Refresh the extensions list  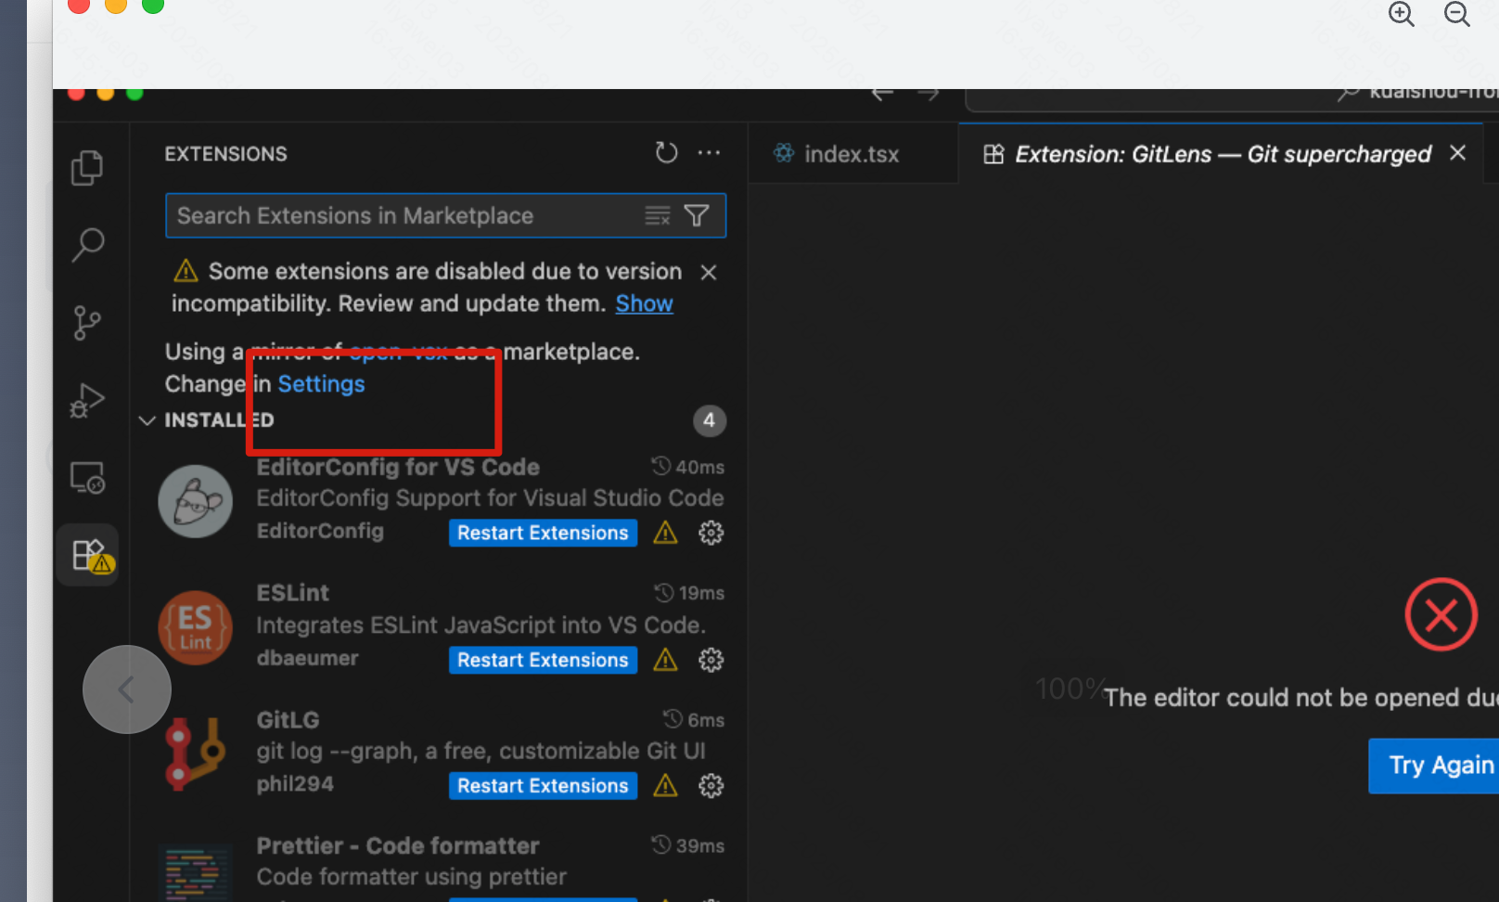click(666, 153)
